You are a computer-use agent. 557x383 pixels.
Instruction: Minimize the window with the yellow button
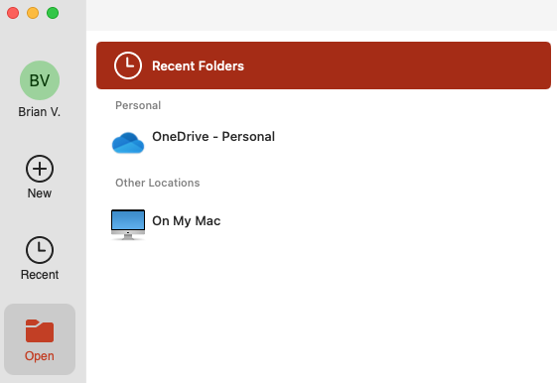click(x=33, y=13)
